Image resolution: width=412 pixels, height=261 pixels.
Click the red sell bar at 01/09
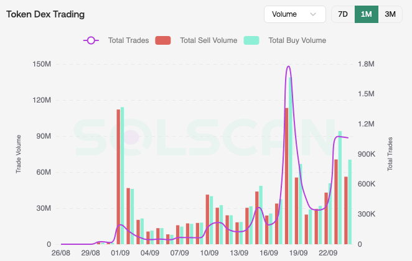118,177
